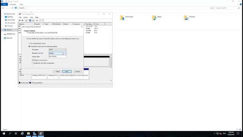
Task: Click Cancel button in wizard
Action: [x=77, y=72]
